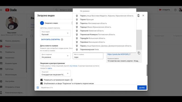Click in the Место съемки input field
This screenshot has width=182, height=102.
88,56
